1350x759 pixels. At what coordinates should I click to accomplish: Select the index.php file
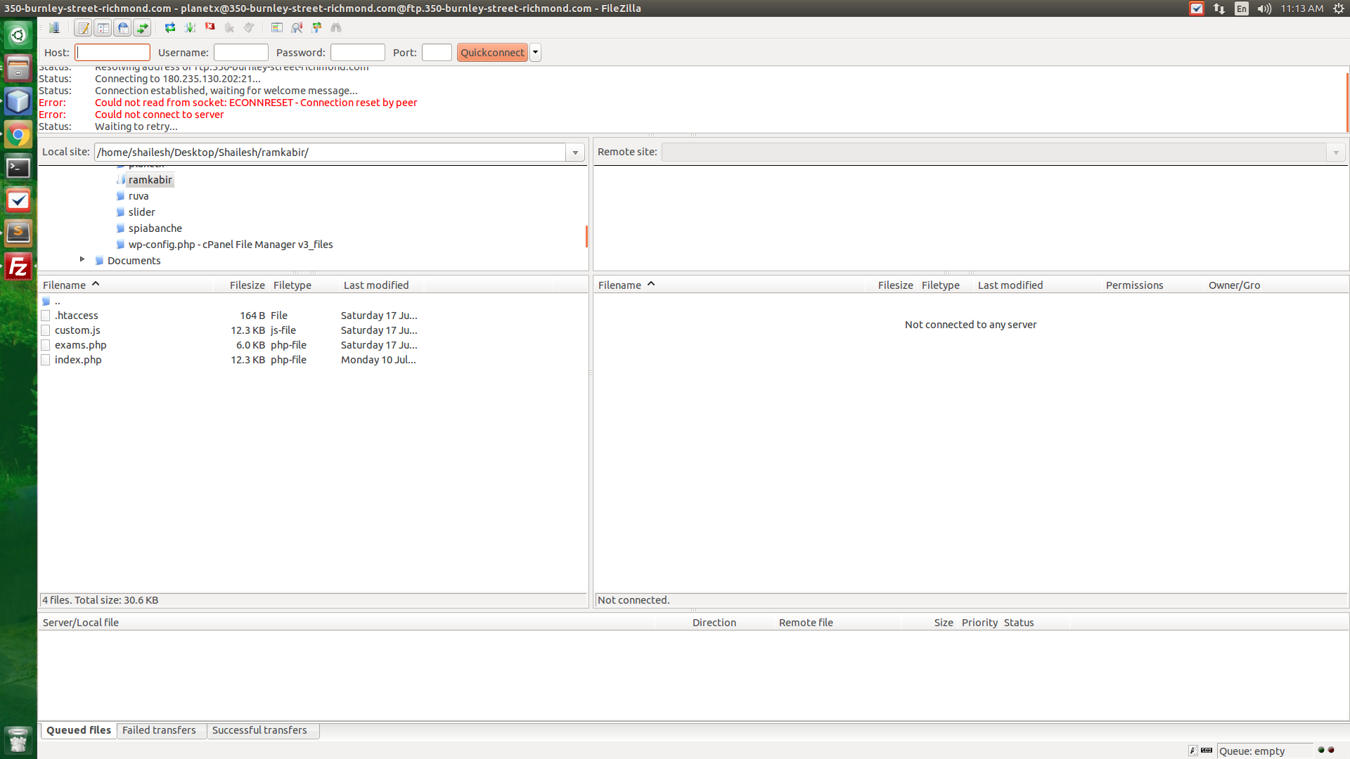[78, 360]
